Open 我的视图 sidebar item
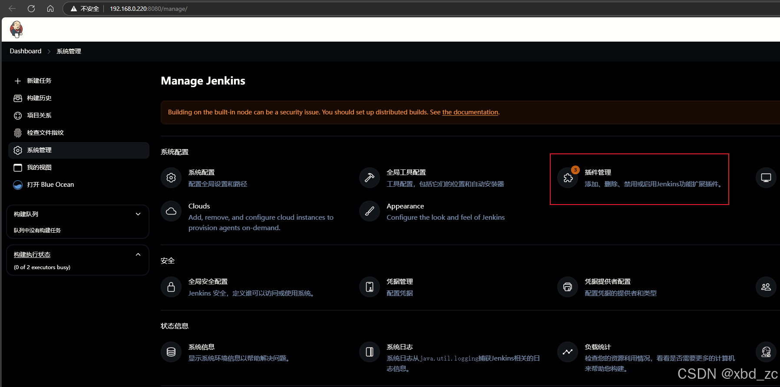 point(39,168)
